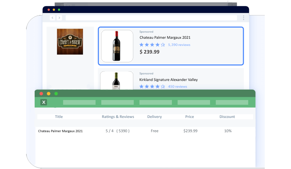The height and width of the screenshot is (169, 291).
Task: Open Kirkland Signature Alexander Valley title
Action: click(169, 80)
